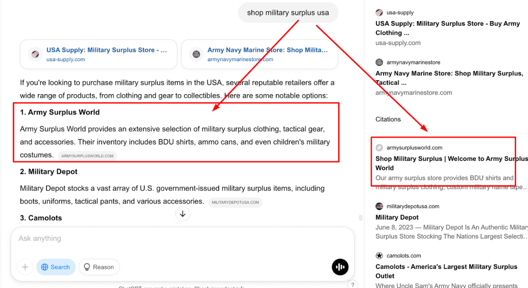Click the 'Citations' heading
Screen dimensions: 528x288
click(x=388, y=119)
